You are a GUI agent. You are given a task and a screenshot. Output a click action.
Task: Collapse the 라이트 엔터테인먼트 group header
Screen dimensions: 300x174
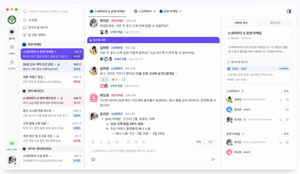[52, 149]
